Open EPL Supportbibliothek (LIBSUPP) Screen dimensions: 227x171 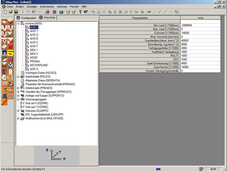44,115
